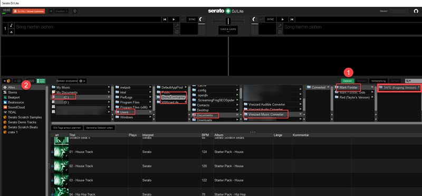Open Beatport streaming source
This screenshot has width=422, height=196.
pos(24,97)
